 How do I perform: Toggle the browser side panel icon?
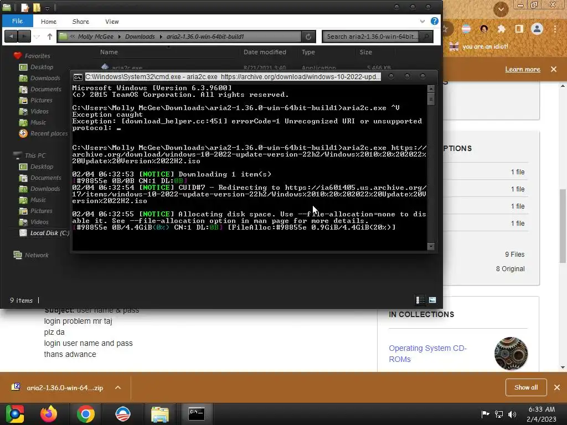coord(519,29)
